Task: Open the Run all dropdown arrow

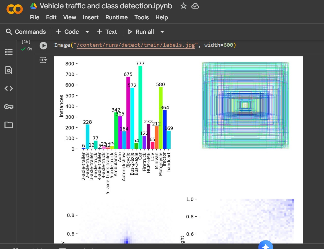Action: coord(162,32)
